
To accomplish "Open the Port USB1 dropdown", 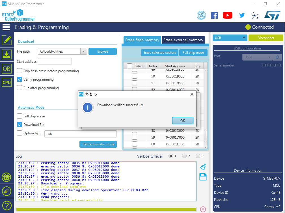I will (x=258, y=57).
